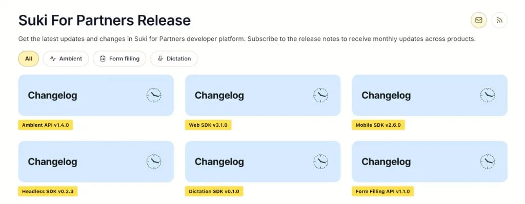
Task: Click the clock icon on Form Filling API card
Action: tap(487, 162)
